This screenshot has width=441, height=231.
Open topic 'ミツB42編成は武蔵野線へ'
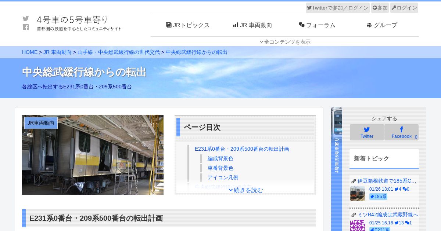pos(388,214)
